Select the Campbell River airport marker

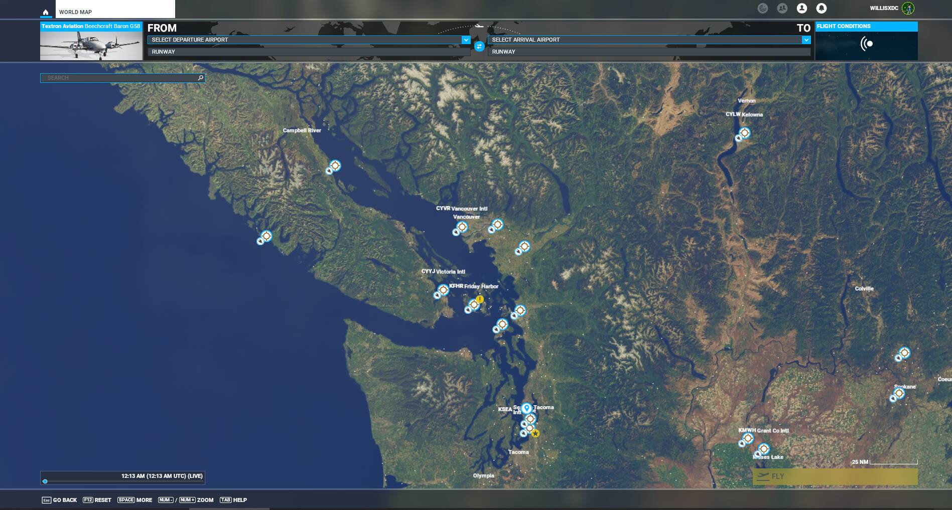[335, 165]
